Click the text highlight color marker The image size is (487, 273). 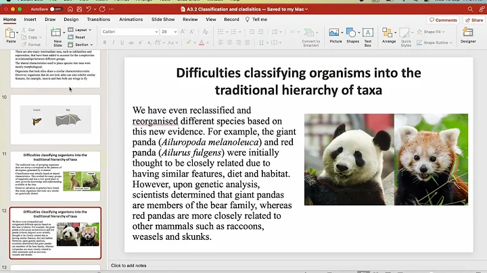[189, 43]
